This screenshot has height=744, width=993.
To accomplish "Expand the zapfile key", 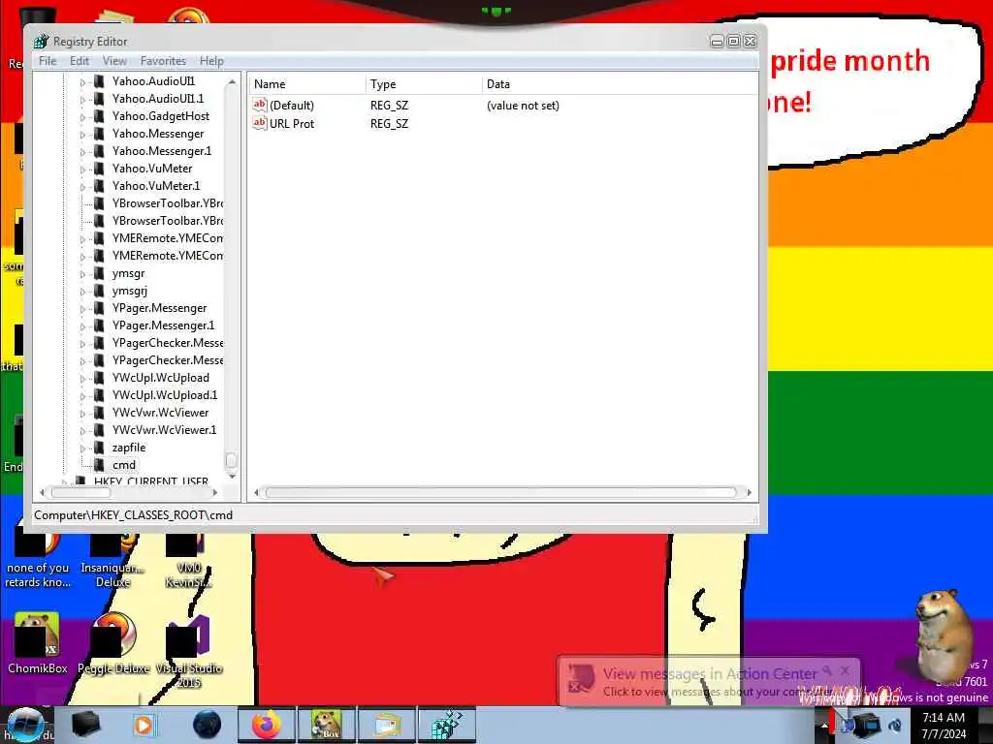I will [x=82, y=449].
